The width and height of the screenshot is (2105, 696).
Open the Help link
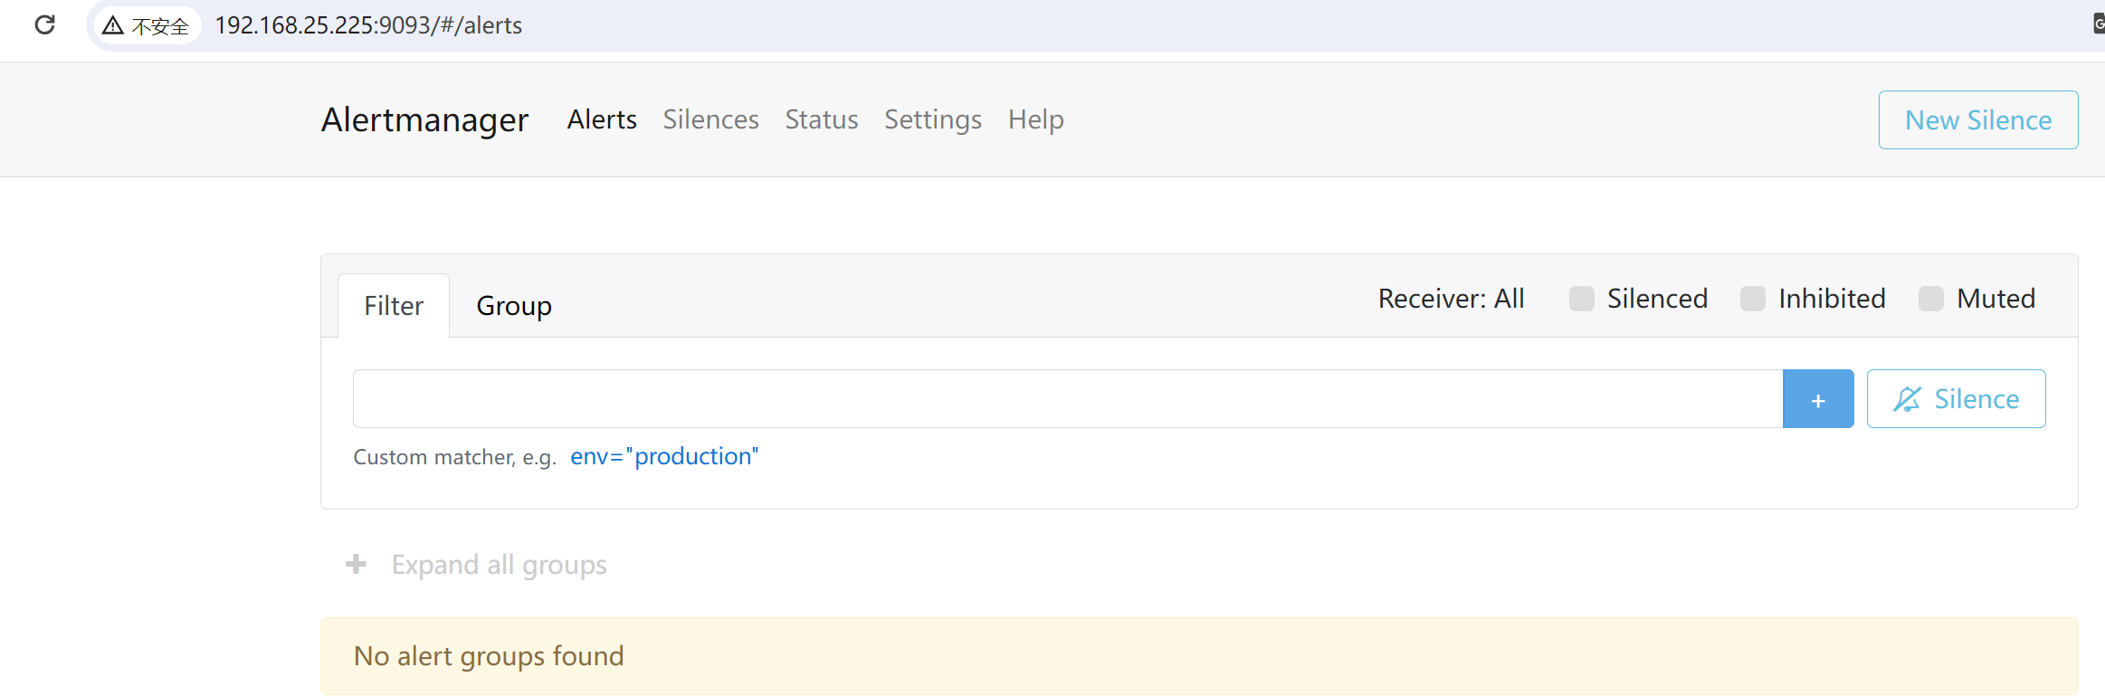[1035, 119]
